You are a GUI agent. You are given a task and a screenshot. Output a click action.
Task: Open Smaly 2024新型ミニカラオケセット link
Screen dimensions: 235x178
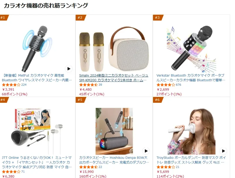114,78
